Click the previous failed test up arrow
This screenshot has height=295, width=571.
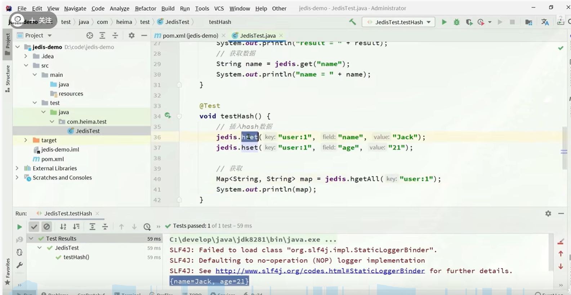pyautogui.click(x=121, y=227)
